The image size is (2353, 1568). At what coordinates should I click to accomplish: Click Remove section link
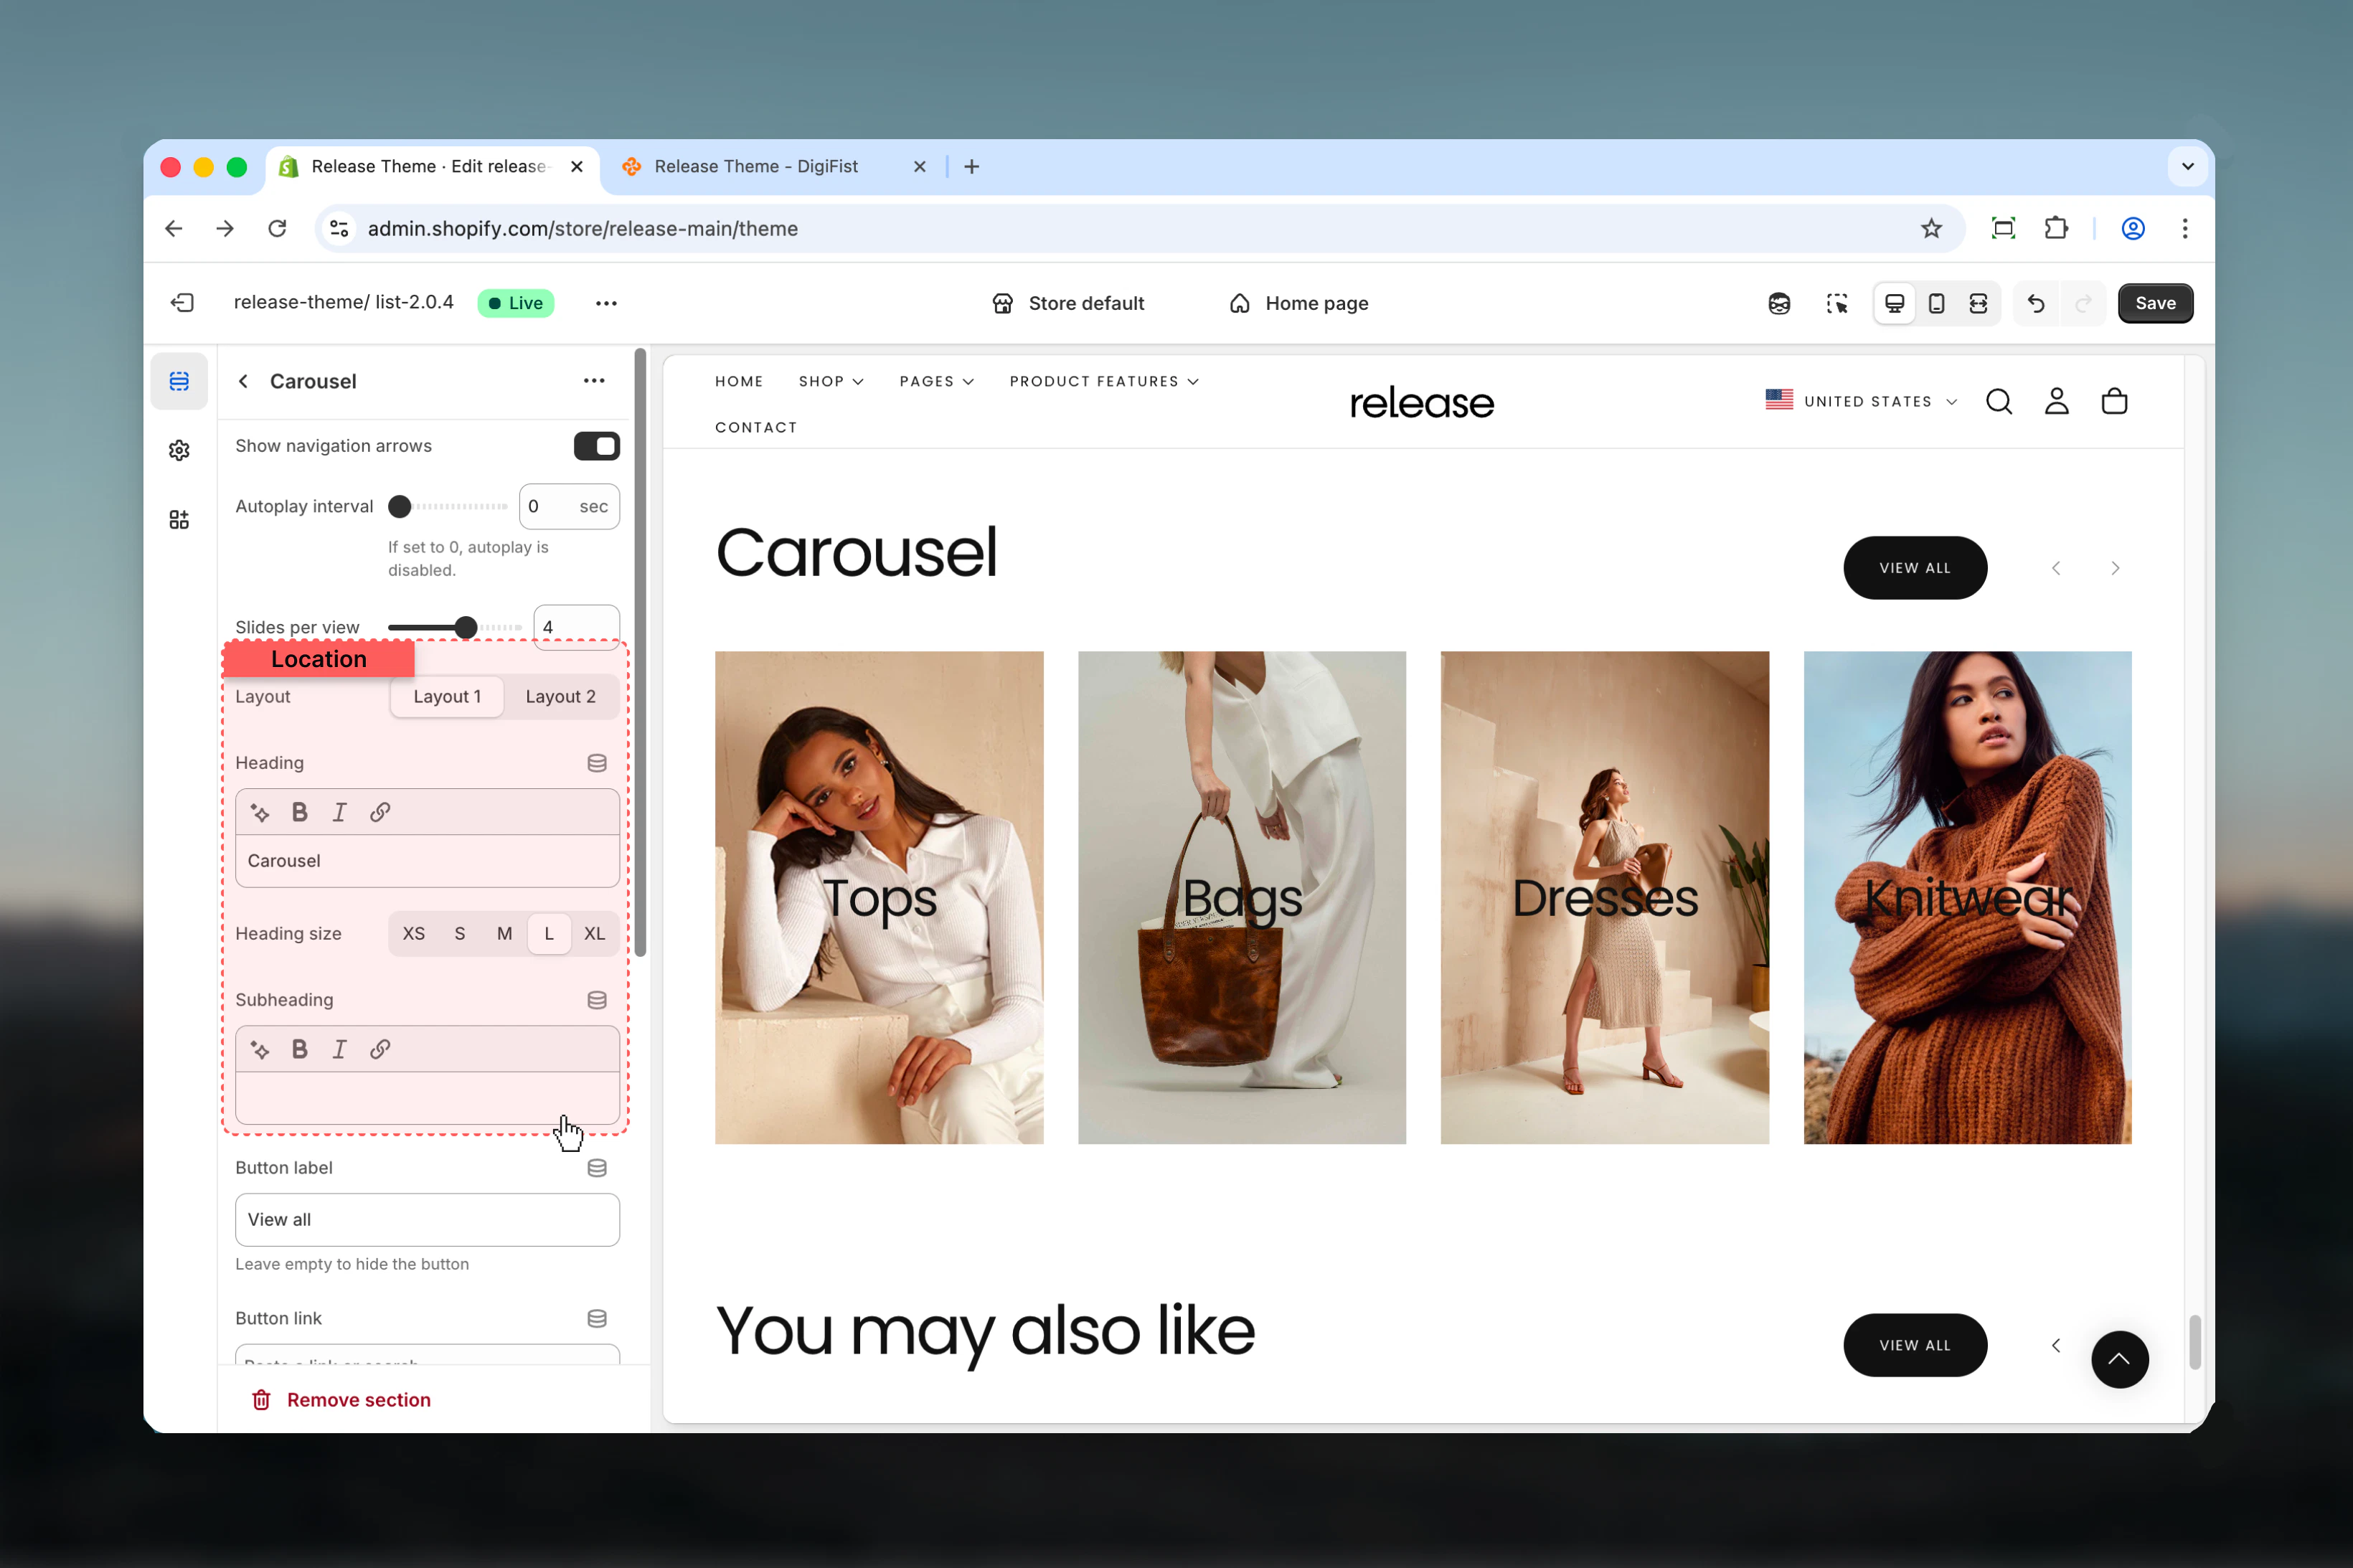[x=341, y=1399]
